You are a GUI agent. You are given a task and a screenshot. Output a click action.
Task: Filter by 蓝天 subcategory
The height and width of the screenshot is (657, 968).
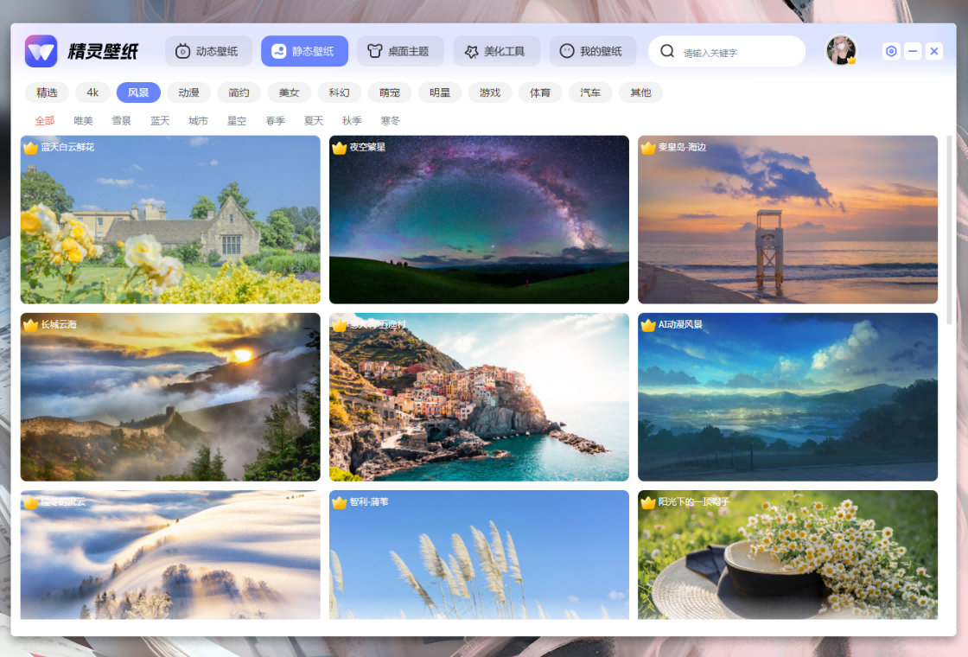[160, 121]
